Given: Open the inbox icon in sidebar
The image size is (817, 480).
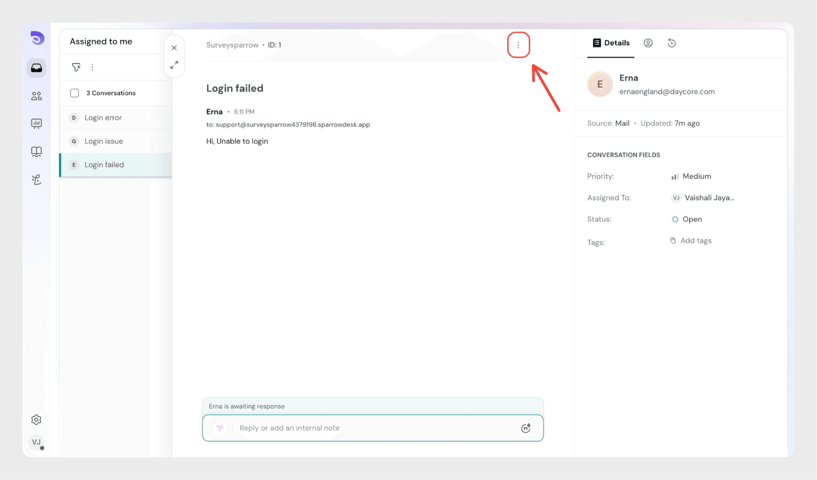Looking at the screenshot, I should tap(36, 68).
